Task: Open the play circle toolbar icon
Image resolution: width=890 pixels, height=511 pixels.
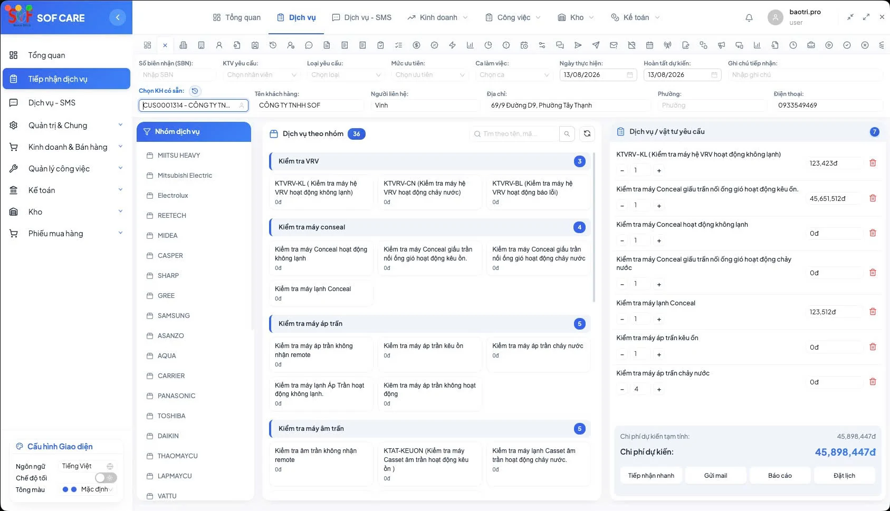Action: [x=829, y=45]
